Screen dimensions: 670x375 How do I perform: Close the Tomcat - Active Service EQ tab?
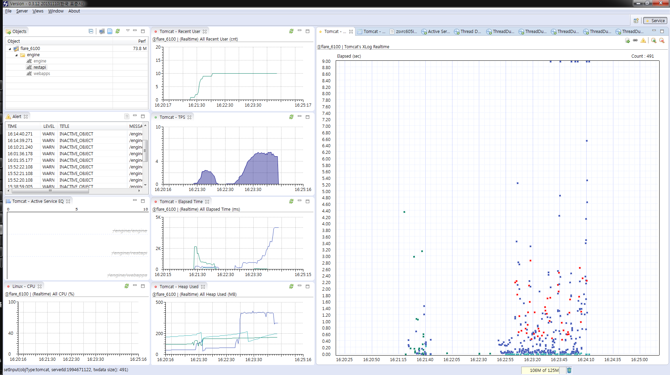68,201
